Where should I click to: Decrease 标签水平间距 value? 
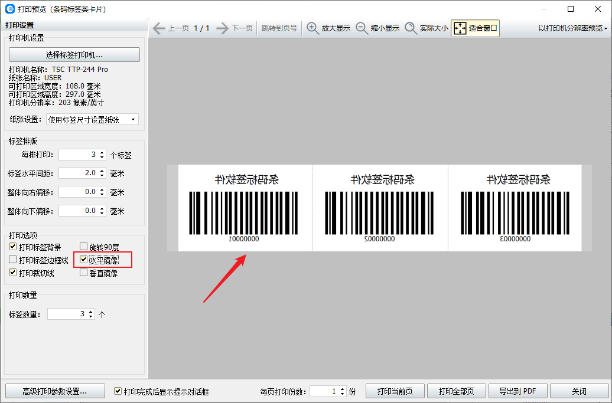(x=102, y=175)
